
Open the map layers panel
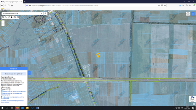pos(188,14)
